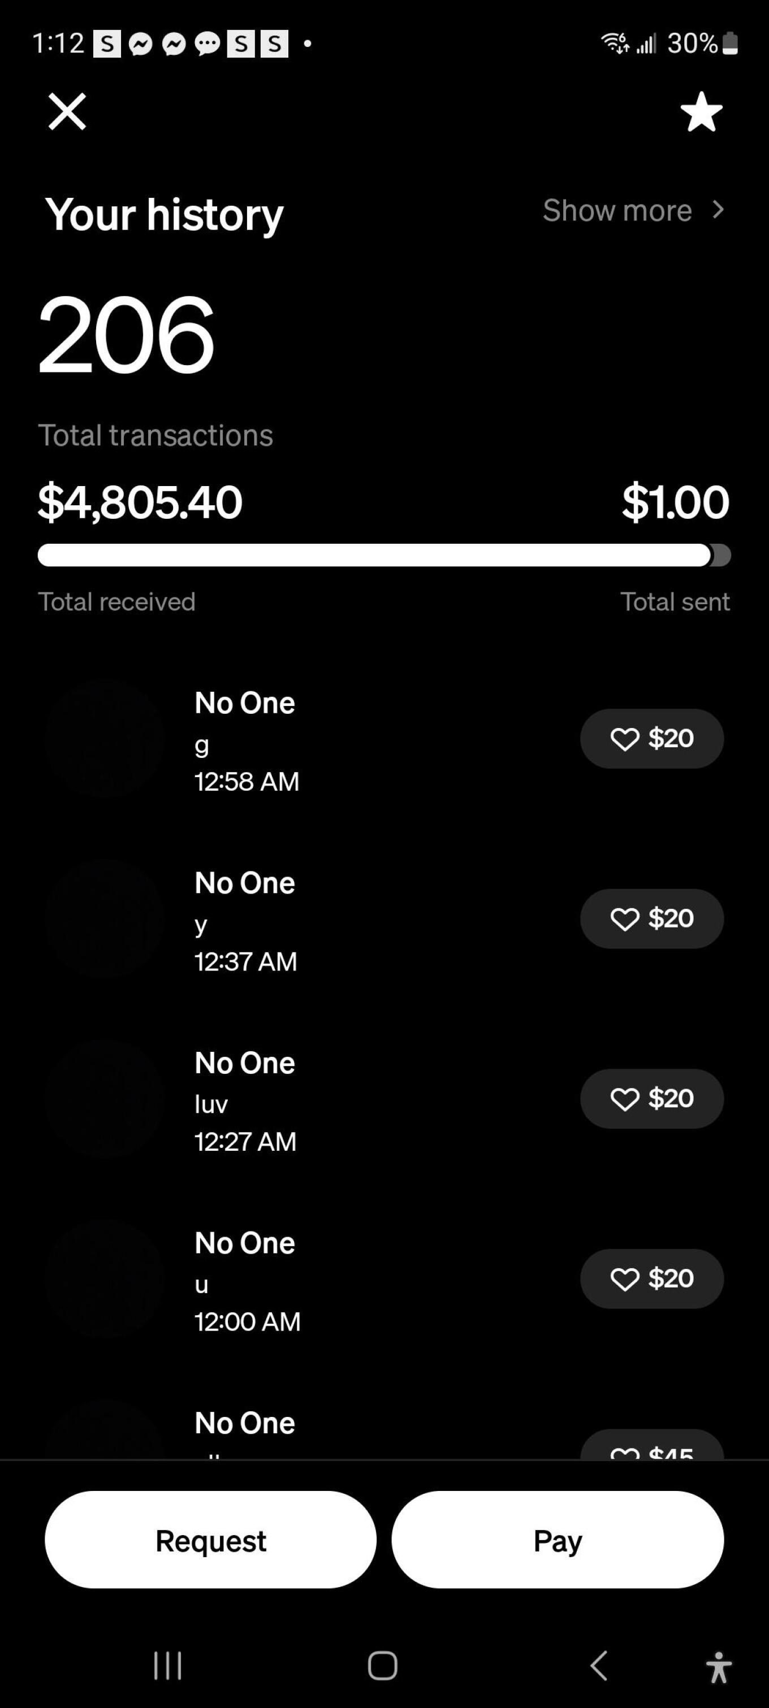Open the No One transaction noted 'g'

(246, 740)
